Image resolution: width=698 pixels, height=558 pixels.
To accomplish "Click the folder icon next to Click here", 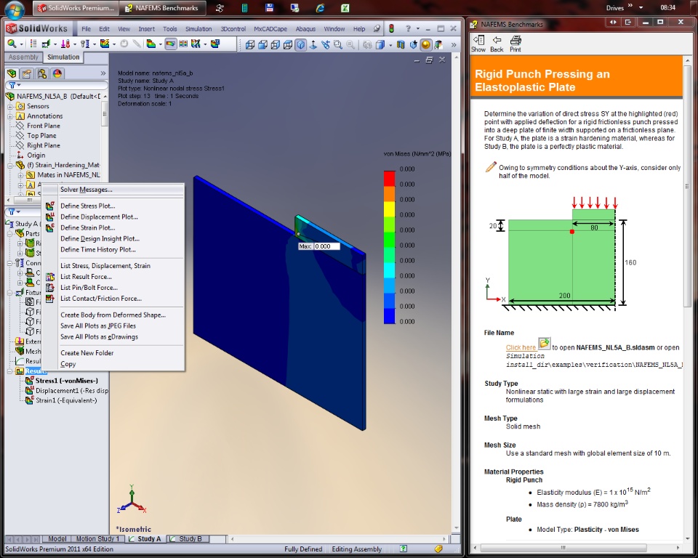I will point(544,344).
